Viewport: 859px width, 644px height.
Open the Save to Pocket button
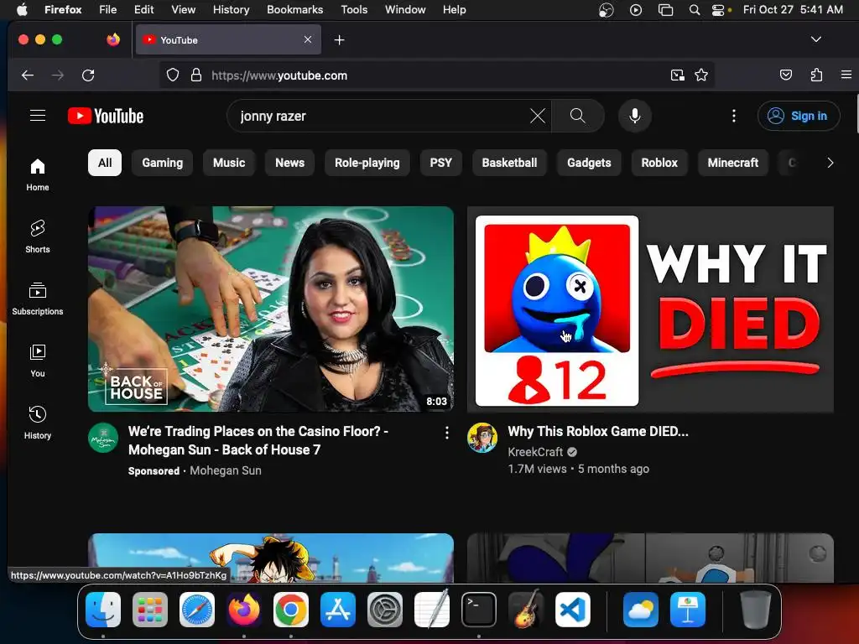tap(785, 75)
